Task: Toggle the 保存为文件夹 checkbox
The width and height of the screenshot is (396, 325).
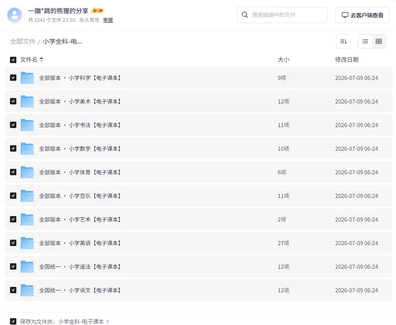Action: click(x=13, y=321)
